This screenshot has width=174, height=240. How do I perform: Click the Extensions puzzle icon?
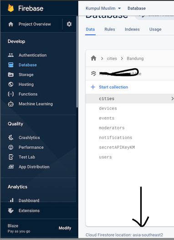pyautogui.click(x=11, y=210)
